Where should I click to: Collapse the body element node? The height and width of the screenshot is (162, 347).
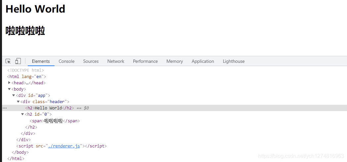coord(9,89)
